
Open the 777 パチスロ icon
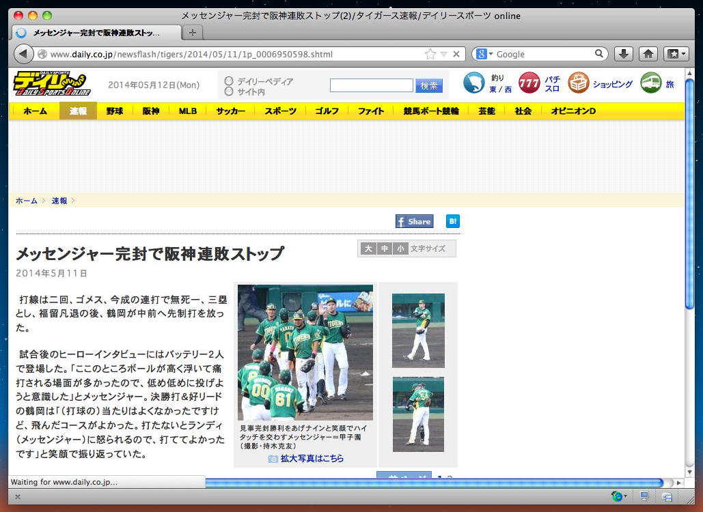pos(529,83)
